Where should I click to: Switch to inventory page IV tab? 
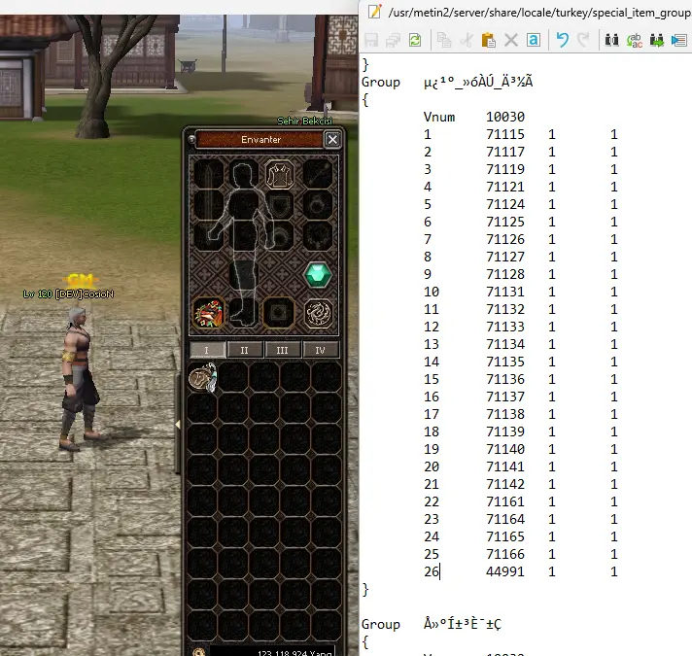tap(321, 350)
